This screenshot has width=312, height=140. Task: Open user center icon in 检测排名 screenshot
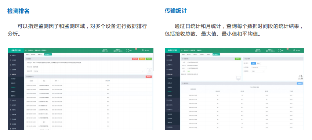143,50
